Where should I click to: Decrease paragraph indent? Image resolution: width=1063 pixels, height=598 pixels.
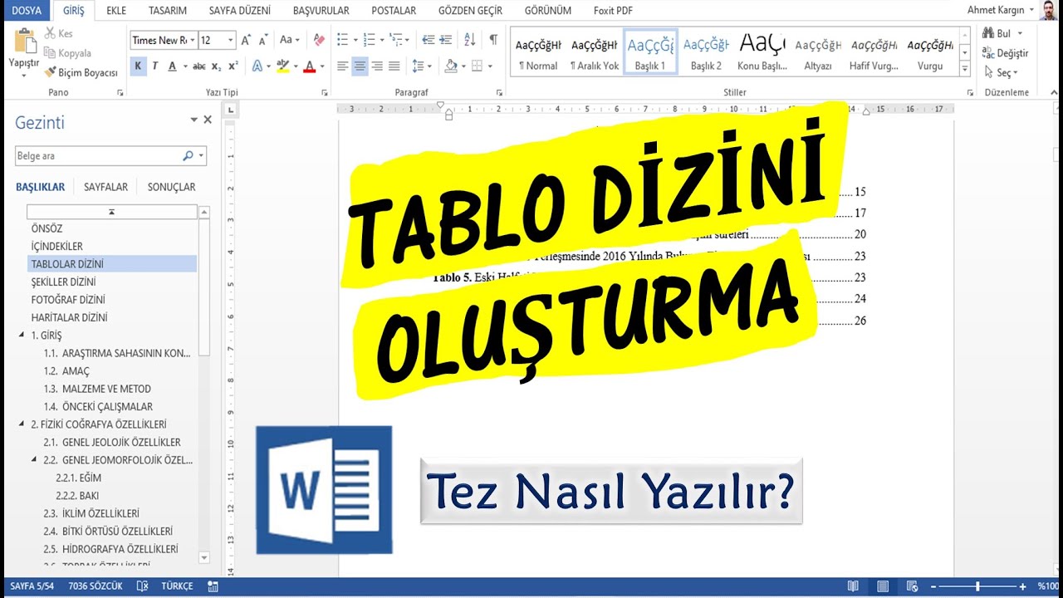point(429,40)
